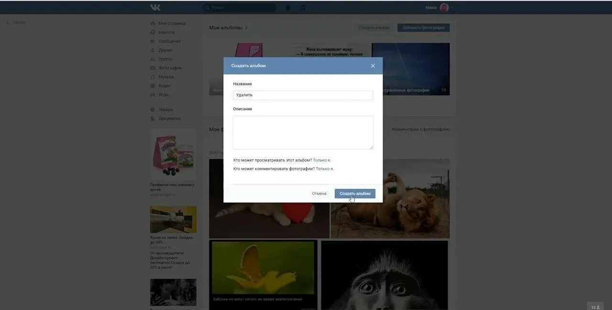Open the Видео sidebar icon
Image resolution: width=612 pixels, height=310 pixels.
153,86
